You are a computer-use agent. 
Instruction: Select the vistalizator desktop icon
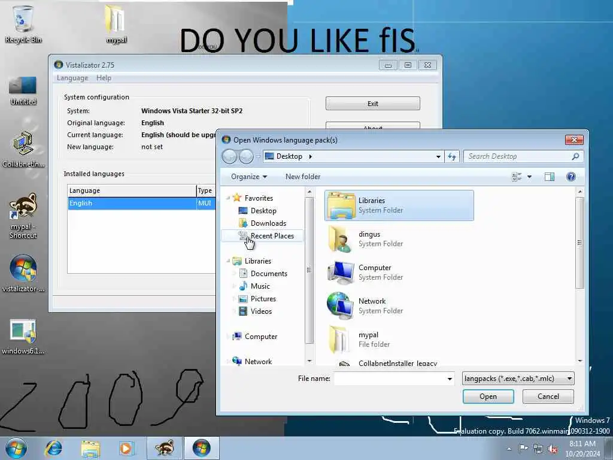[x=23, y=274]
